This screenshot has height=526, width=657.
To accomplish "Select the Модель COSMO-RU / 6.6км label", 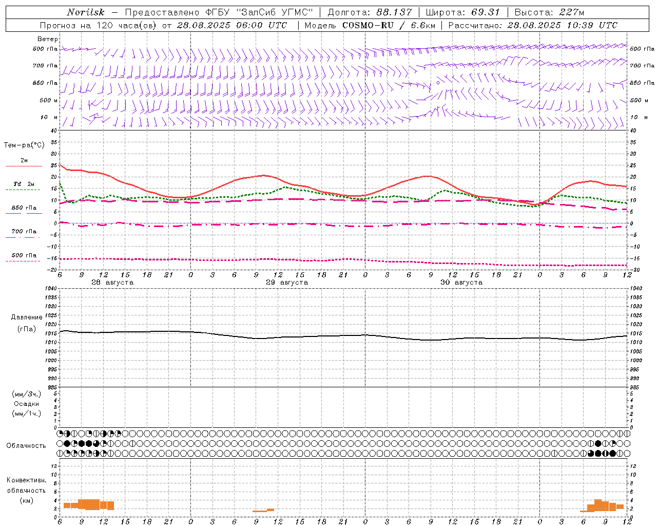I will point(370,25).
